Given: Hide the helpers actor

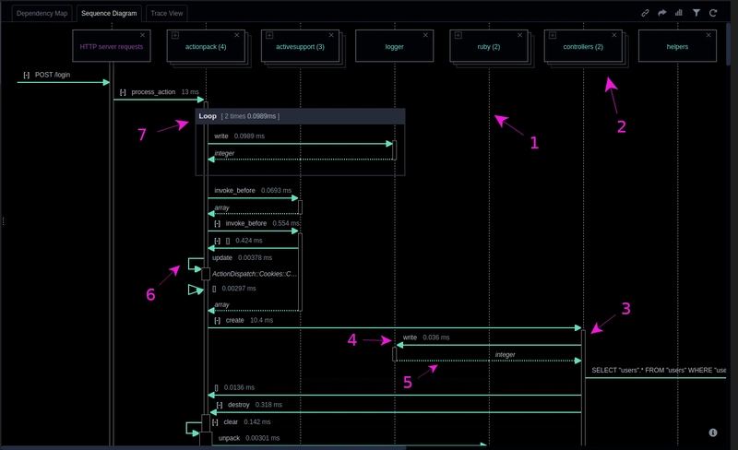Looking at the screenshot, I should click(x=708, y=35).
